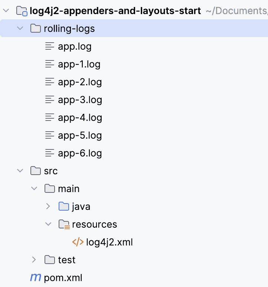Click the log4j2.xml XML file icon
This screenshot has height=287, width=268.
[x=78, y=242]
